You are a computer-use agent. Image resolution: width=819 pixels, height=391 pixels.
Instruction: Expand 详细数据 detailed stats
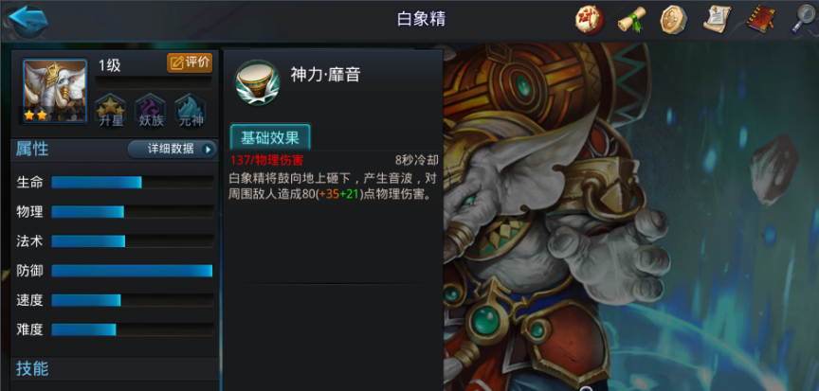(x=173, y=150)
